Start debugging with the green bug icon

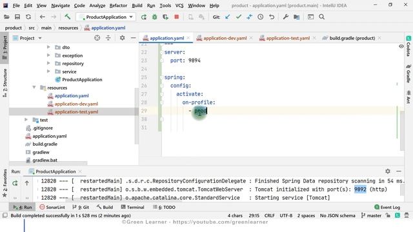155,17
